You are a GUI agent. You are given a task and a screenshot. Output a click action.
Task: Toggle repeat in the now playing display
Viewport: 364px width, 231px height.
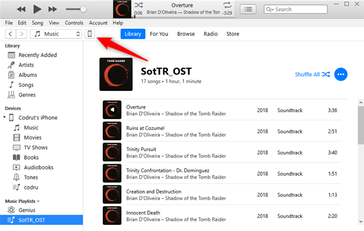[x=227, y=5]
